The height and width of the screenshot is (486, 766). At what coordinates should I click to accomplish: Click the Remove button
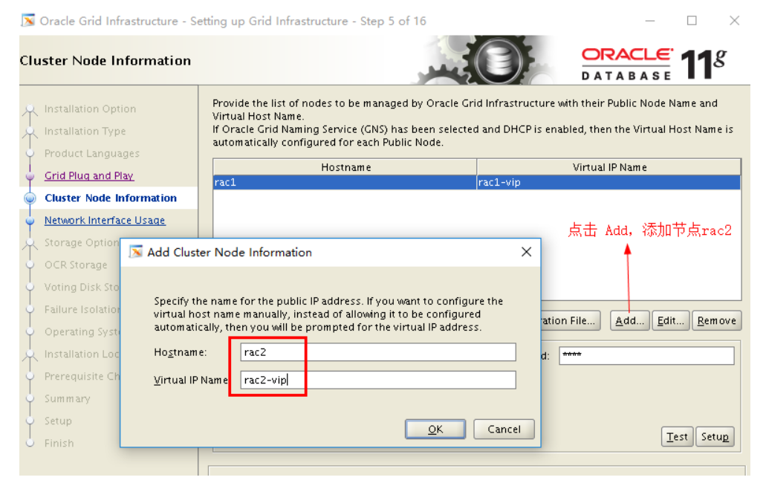(x=717, y=321)
